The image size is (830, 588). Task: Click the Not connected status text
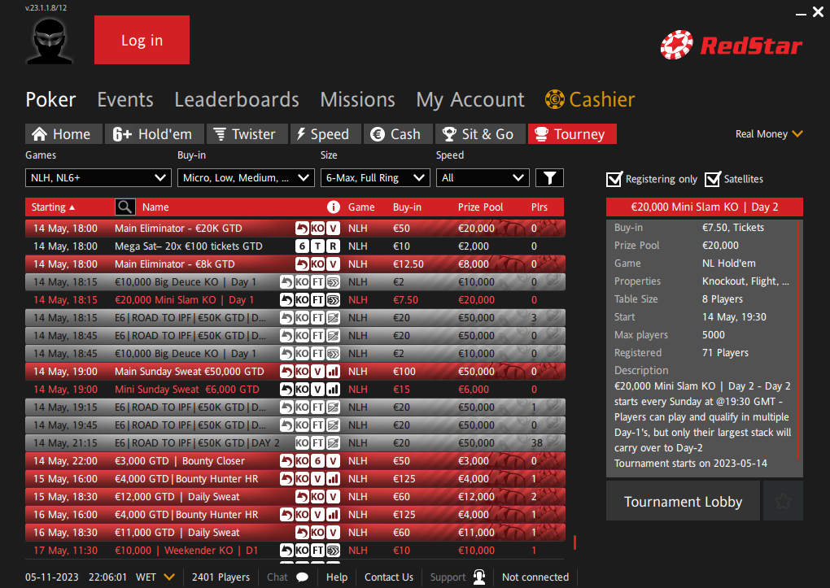point(535,577)
